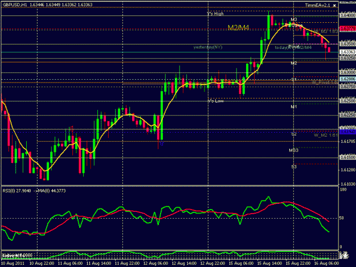Click the 1.61500 price scale label

pos(347,157)
